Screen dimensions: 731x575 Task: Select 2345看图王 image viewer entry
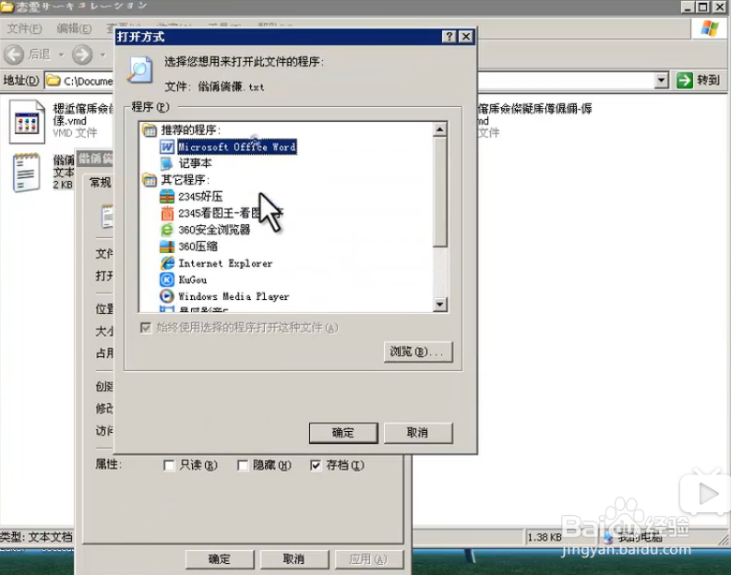(x=231, y=213)
